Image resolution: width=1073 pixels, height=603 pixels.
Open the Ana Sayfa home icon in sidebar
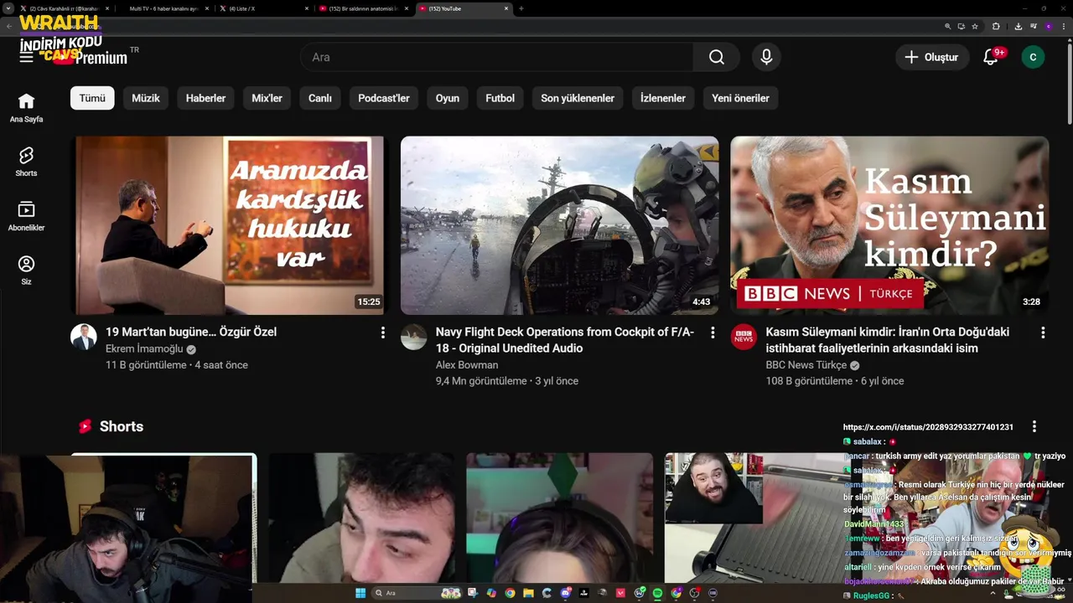[26, 108]
